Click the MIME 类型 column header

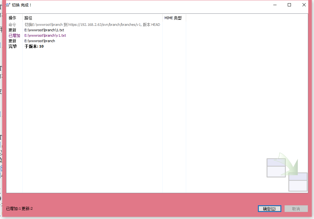[174, 18]
